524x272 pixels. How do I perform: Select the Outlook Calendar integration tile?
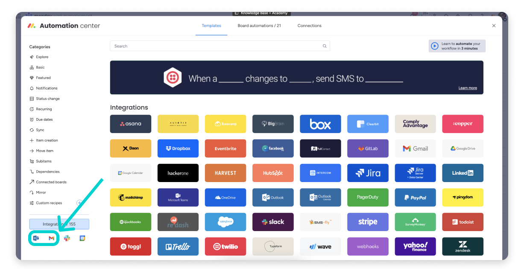(320, 197)
